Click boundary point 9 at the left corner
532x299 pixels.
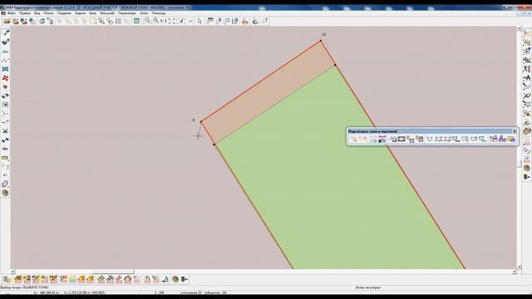tap(201, 121)
